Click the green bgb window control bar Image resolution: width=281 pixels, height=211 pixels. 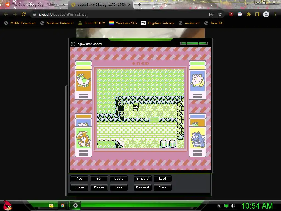click(194, 43)
